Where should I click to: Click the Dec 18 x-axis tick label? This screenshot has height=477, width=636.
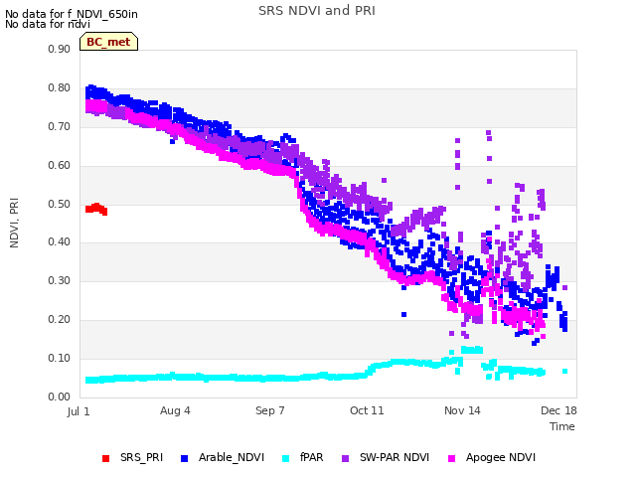[558, 410]
